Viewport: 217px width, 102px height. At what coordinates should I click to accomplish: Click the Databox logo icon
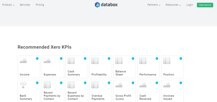(97, 5)
